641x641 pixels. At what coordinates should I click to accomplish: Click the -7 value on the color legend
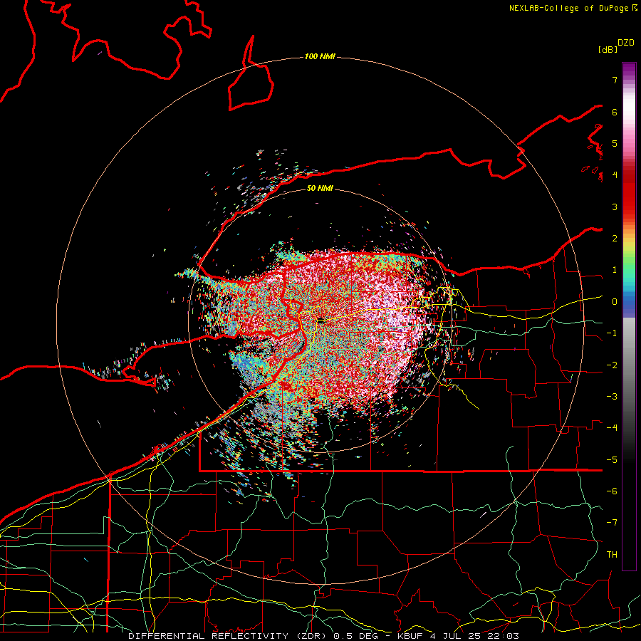[x=612, y=523]
